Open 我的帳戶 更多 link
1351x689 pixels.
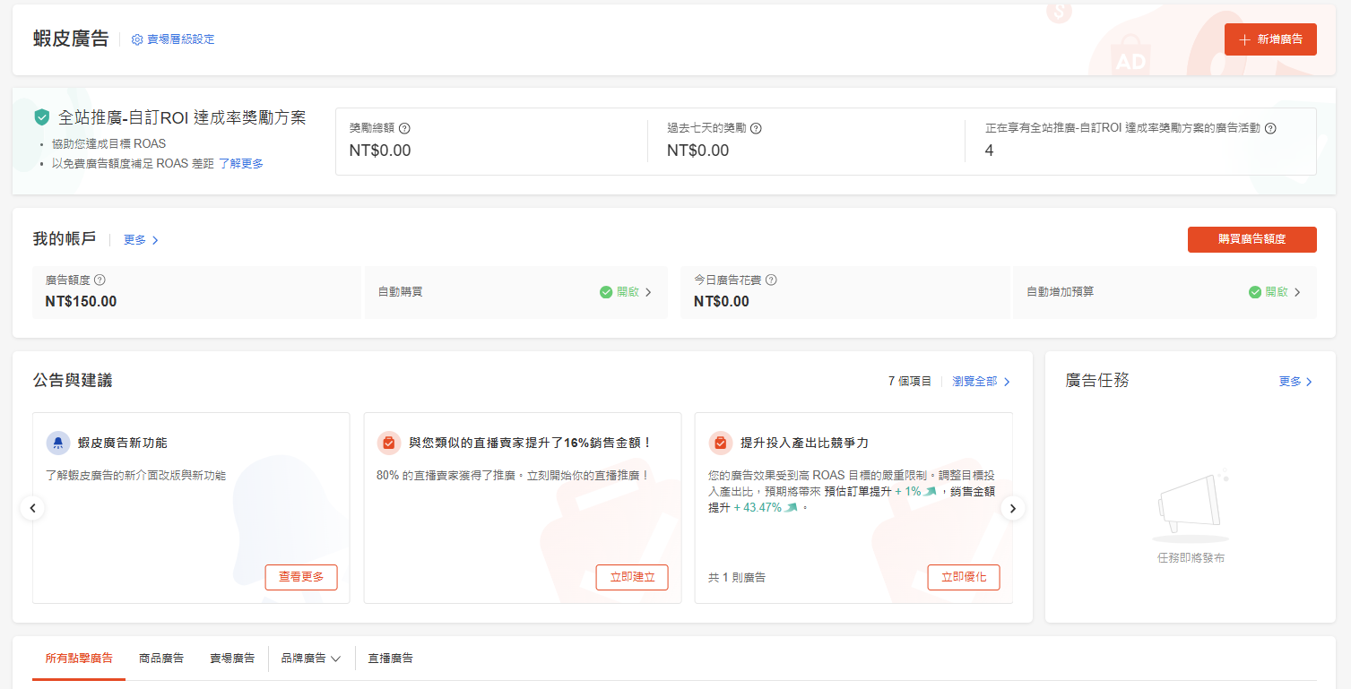[142, 240]
